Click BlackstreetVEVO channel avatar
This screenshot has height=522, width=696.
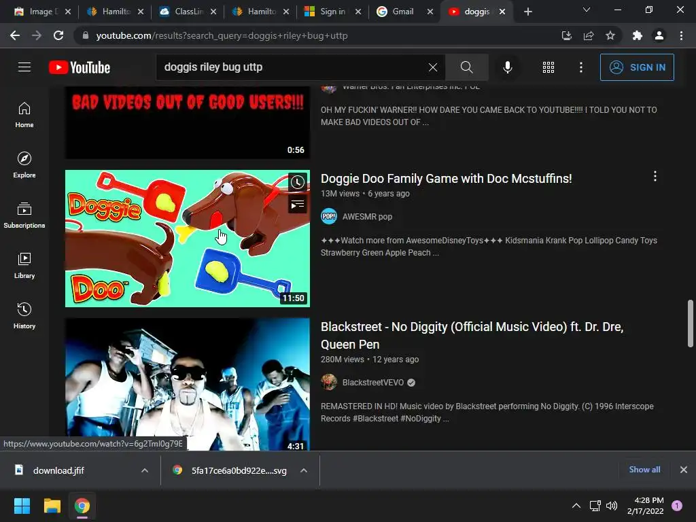(x=329, y=382)
